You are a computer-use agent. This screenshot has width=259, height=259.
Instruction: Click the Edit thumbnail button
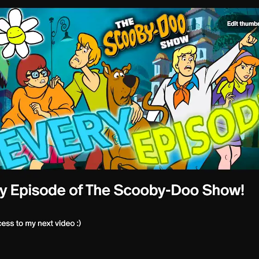[239, 24]
